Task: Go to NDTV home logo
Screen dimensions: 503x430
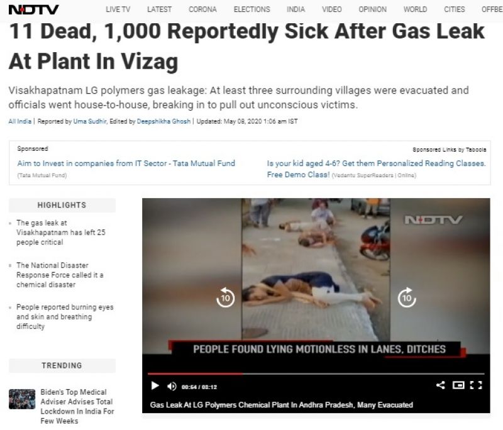Action: pyautogui.click(x=33, y=9)
